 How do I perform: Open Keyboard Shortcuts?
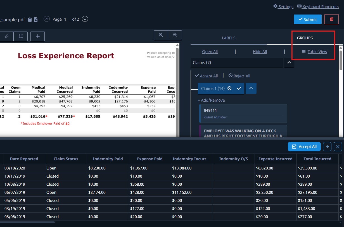(318, 7)
